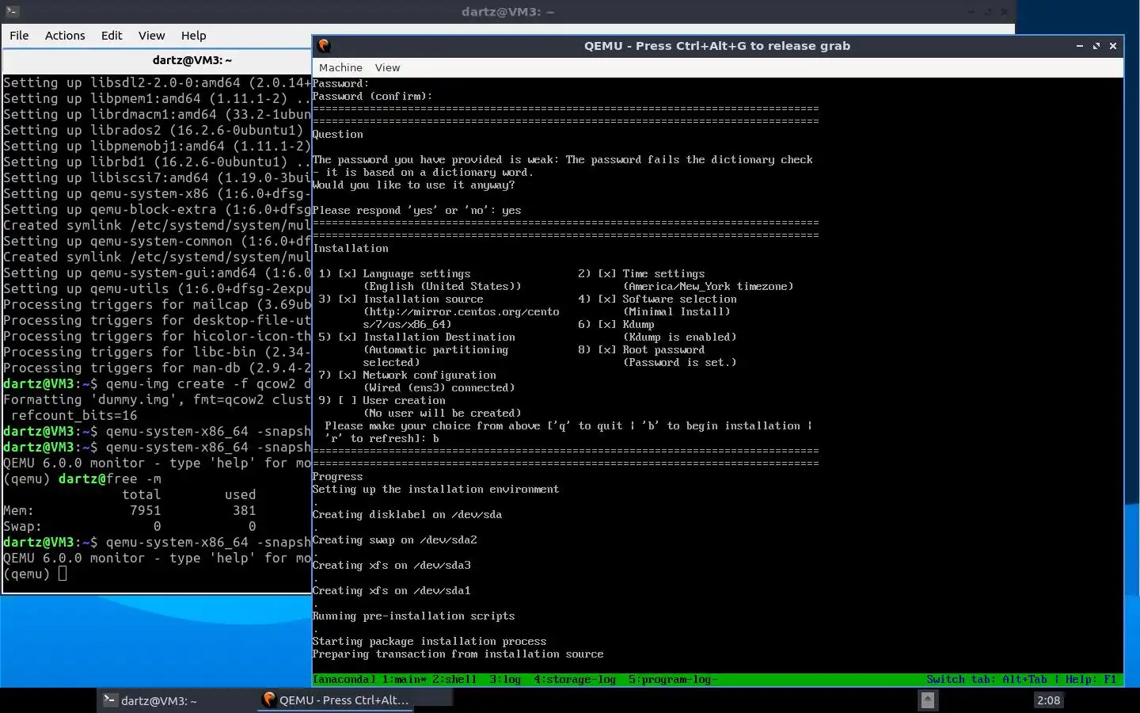Click 'Creating xfs on /dev/sda1' line
Screen dimensions: 1140x713
pos(391,591)
